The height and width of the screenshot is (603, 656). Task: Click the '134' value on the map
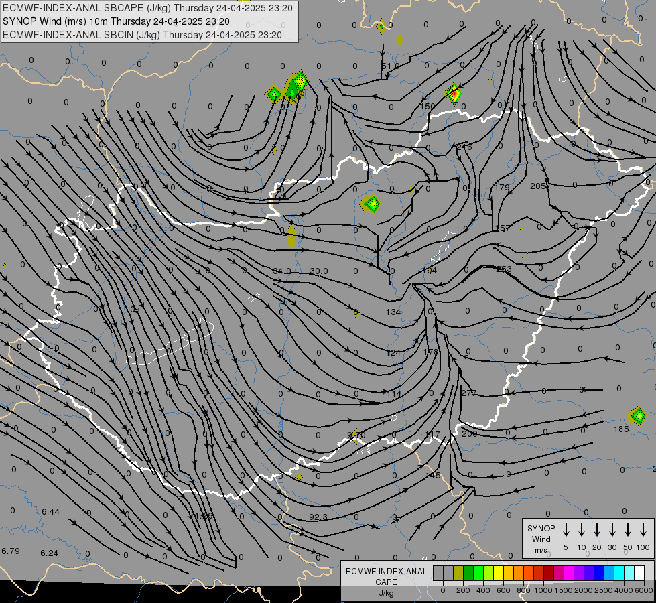pos(393,312)
